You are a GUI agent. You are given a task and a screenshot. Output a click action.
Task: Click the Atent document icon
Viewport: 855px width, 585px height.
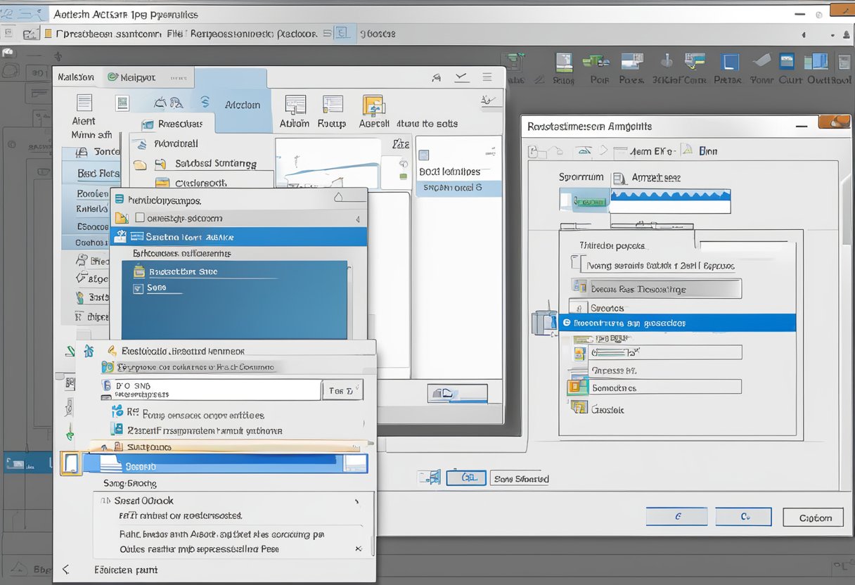84,103
